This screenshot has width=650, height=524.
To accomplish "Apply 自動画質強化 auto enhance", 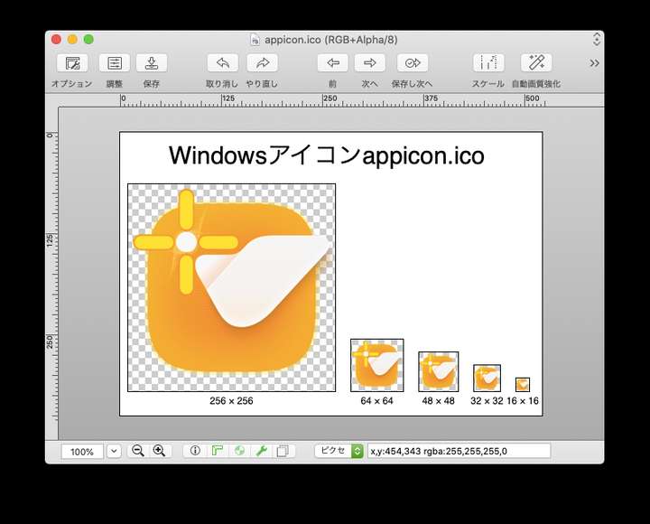I will click(536, 63).
